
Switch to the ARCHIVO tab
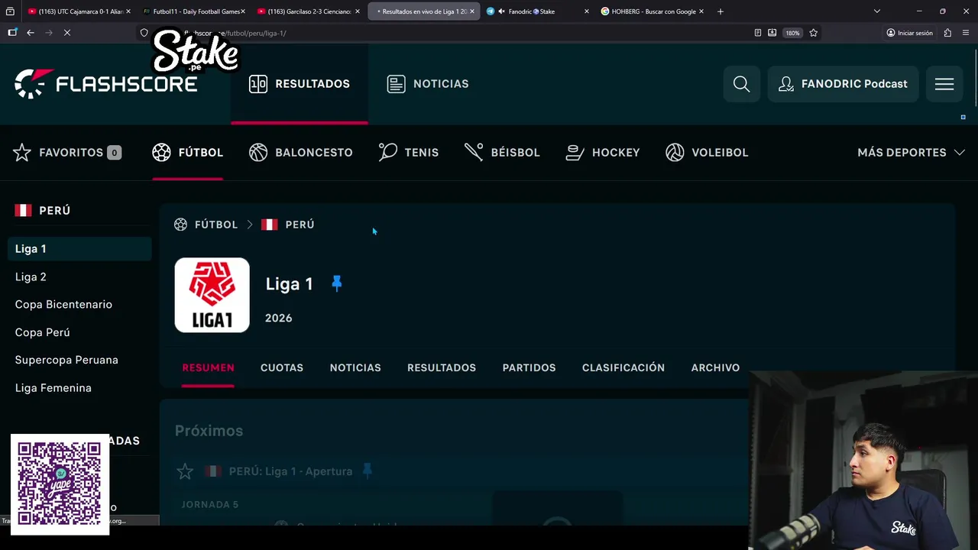pyautogui.click(x=715, y=367)
